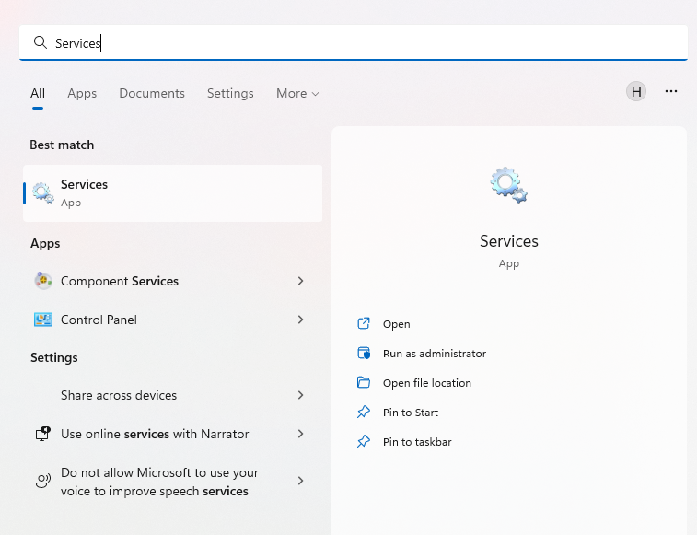Switch to the Apps filter tab
Viewport: 697px width, 535px height.
tap(82, 93)
